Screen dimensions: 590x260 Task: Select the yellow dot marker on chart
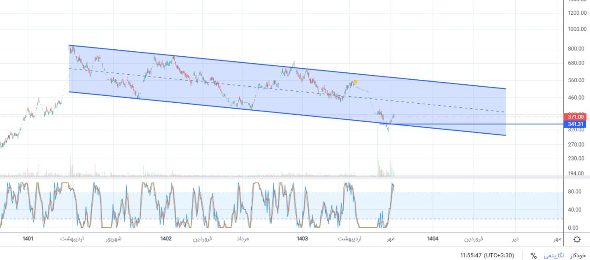tap(355, 82)
